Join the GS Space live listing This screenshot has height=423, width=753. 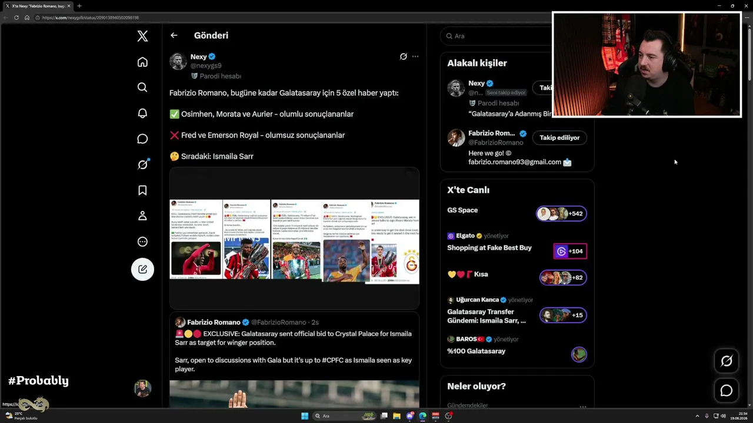[x=462, y=210]
